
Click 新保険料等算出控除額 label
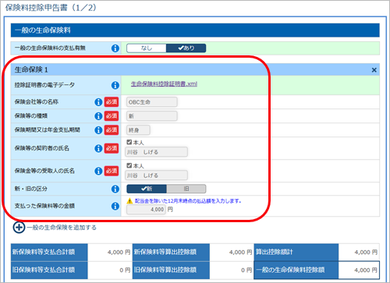point(165,252)
